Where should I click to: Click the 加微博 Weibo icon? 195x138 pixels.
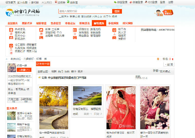click(x=56, y=2)
